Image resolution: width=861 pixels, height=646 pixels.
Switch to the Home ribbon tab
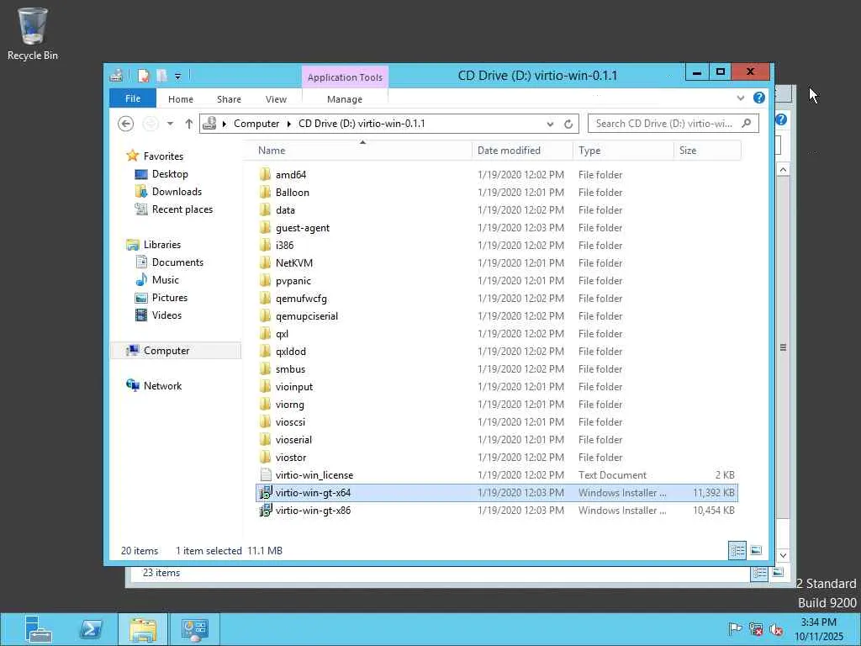coord(181,99)
